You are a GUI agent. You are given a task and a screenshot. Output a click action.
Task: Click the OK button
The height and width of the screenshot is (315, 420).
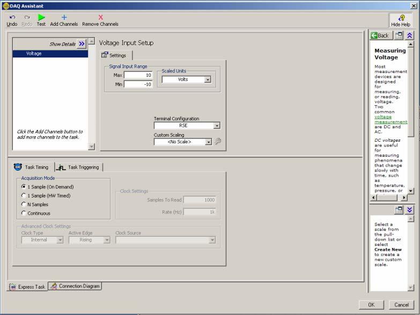point(371,305)
